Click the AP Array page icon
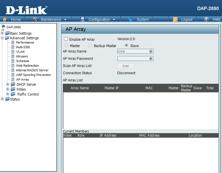Screen dimensions: 222x173 point(13,79)
